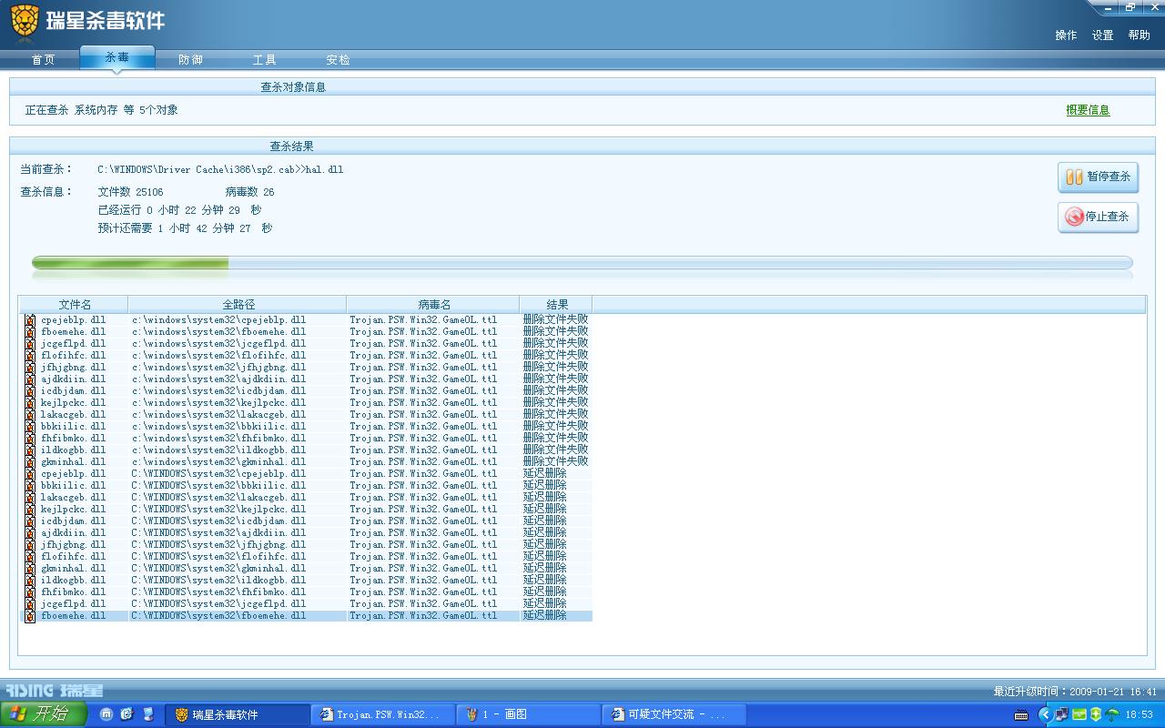Sort by the 全路径 column header

point(238,305)
